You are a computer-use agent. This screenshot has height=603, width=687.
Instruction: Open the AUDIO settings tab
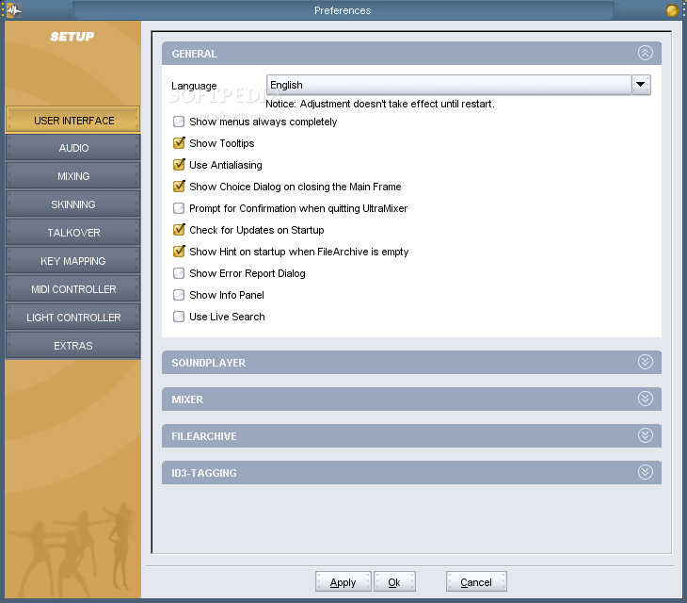72,148
